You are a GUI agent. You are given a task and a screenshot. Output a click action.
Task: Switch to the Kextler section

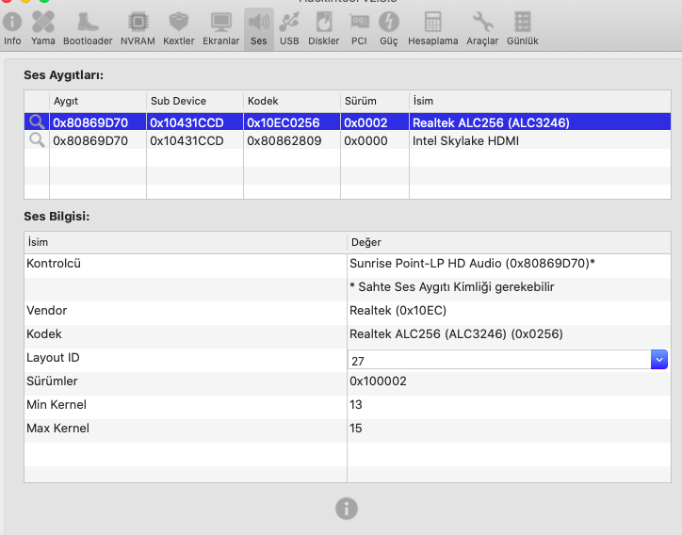[178, 26]
